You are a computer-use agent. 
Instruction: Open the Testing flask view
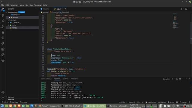coord(3,32)
